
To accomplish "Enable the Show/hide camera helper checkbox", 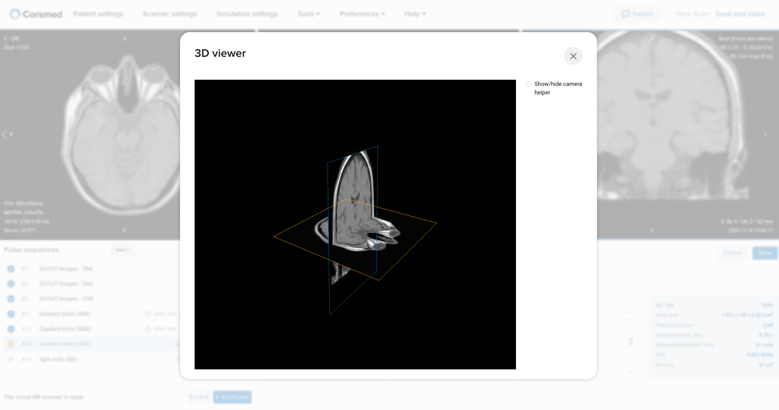I will (x=529, y=84).
